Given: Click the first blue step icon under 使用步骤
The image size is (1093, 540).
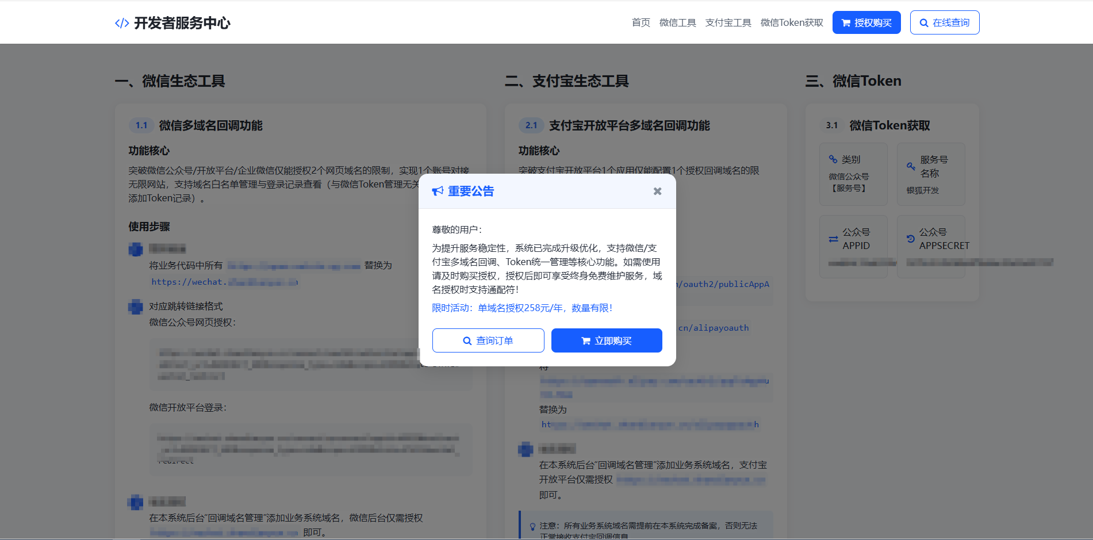Looking at the screenshot, I should click(x=135, y=249).
